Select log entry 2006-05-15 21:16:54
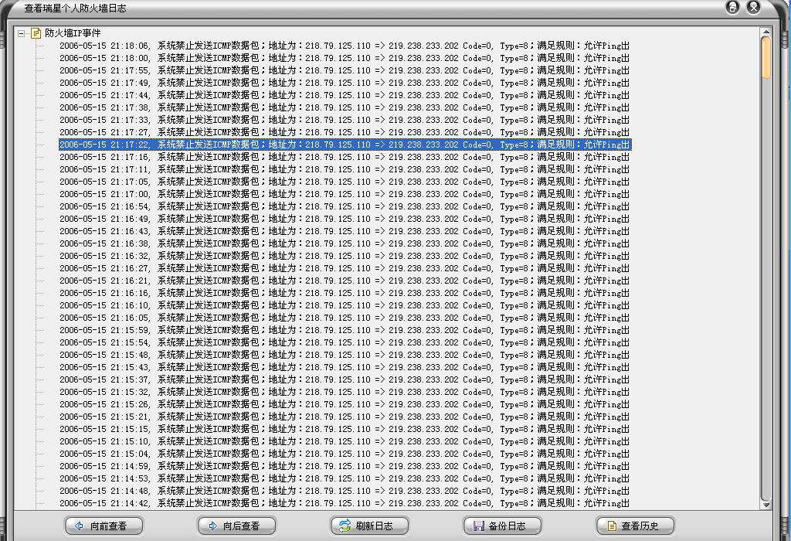 (x=345, y=206)
